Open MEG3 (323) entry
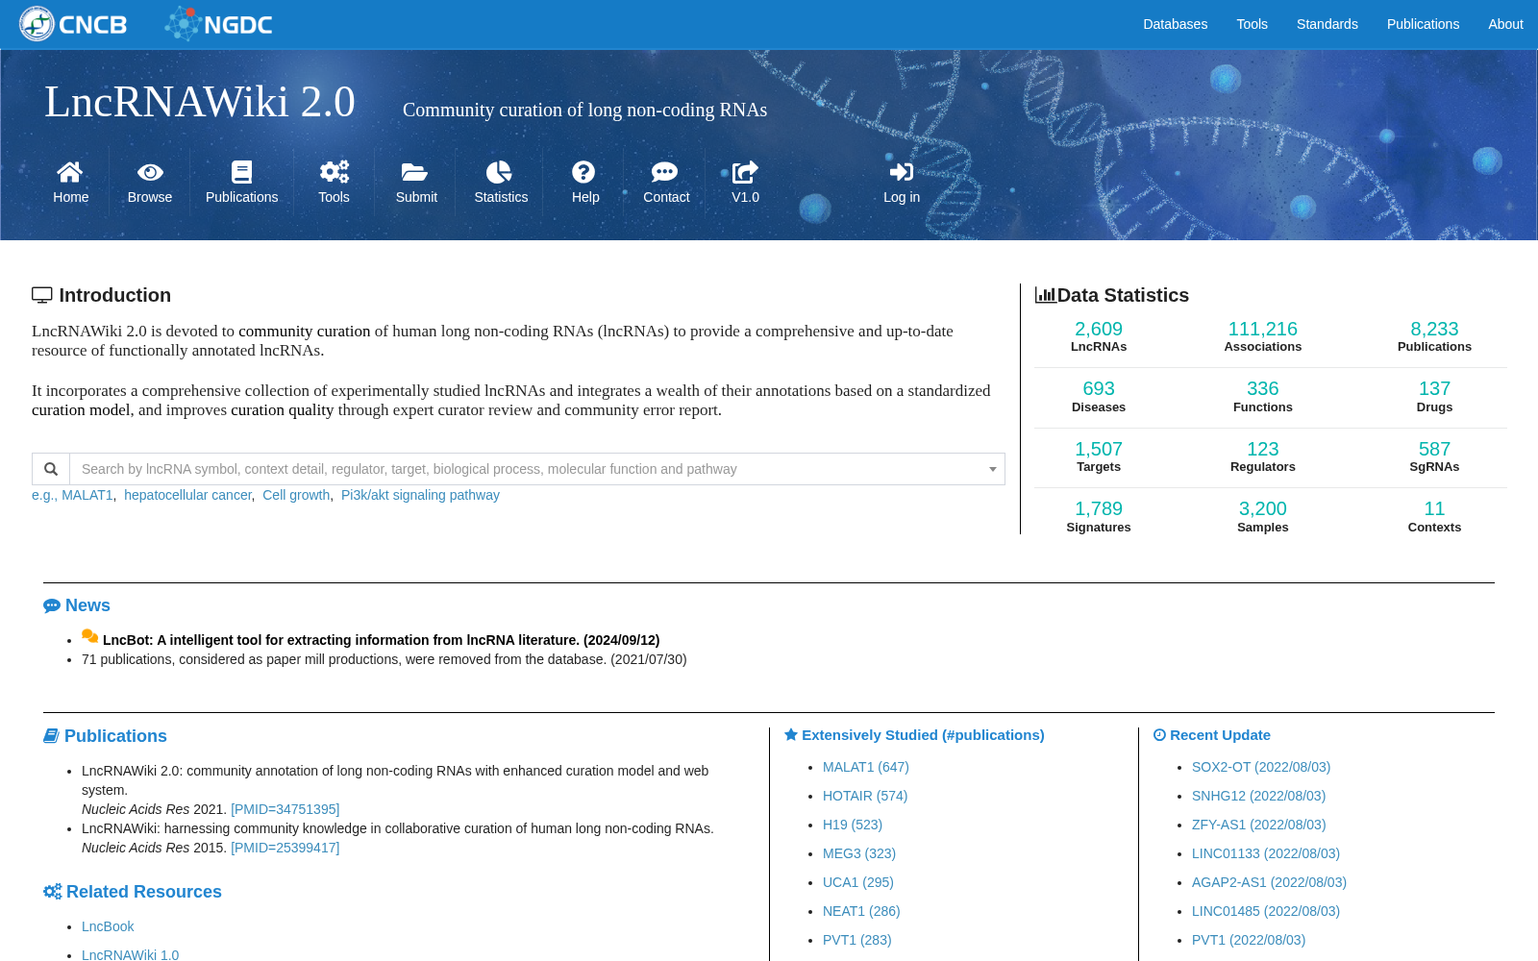Image resolution: width=1538 pixels, height=961 pixels. click(x=859, y=853)
